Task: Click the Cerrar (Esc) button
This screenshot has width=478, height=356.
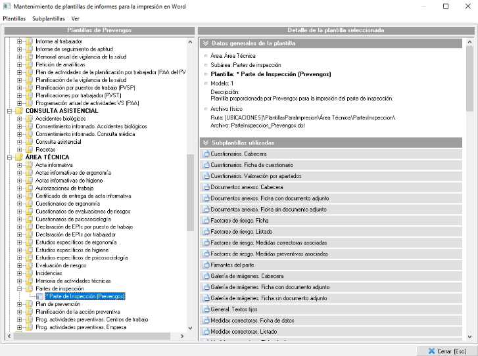Action: coord(447,351)
